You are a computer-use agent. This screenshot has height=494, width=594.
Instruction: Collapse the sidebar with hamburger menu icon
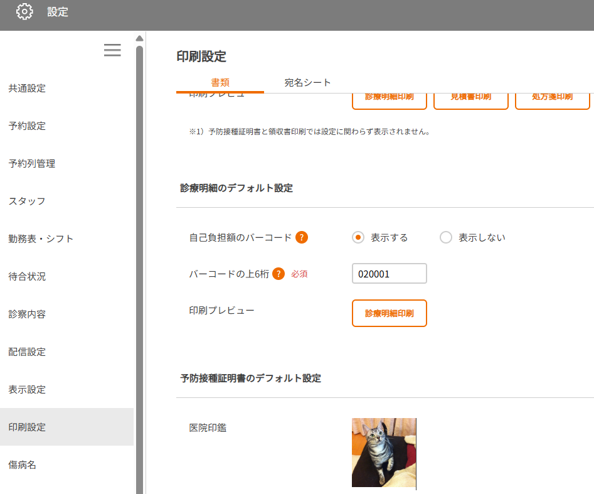[x=112, y=50]
